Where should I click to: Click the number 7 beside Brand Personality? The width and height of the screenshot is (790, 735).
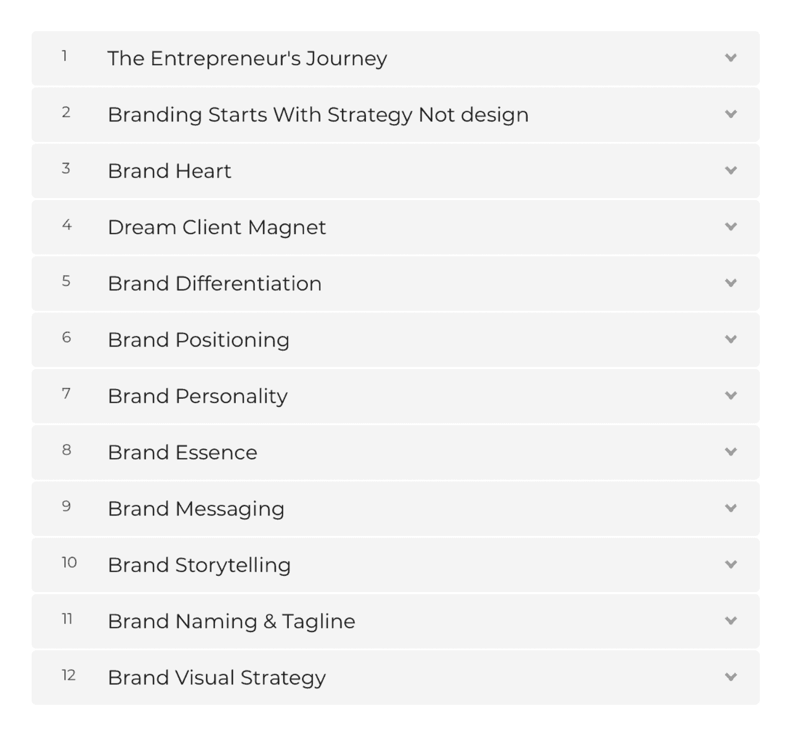pyautogui.click(x=66, y=394)
